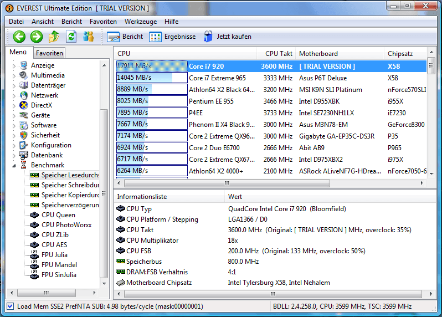Sort by CPU Takt column header

click(276, 54)
